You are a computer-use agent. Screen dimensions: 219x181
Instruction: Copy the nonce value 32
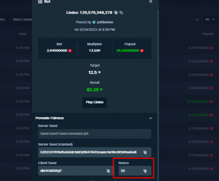coord(145,171)
